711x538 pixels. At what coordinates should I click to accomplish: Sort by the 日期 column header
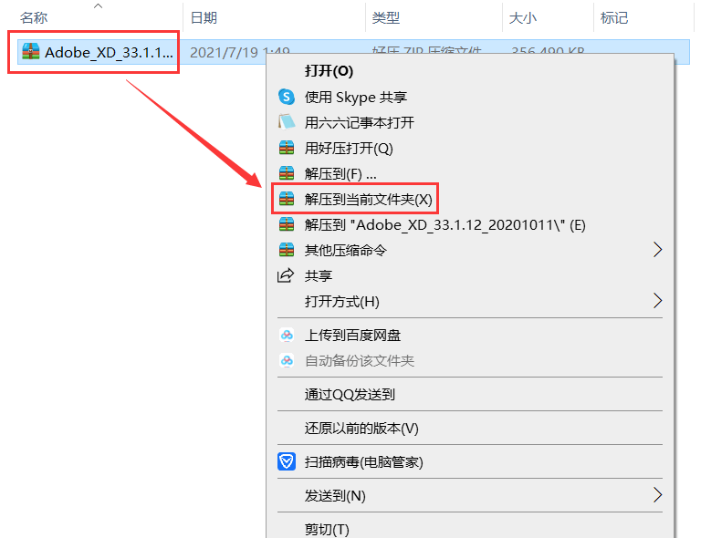pos(204,17)
